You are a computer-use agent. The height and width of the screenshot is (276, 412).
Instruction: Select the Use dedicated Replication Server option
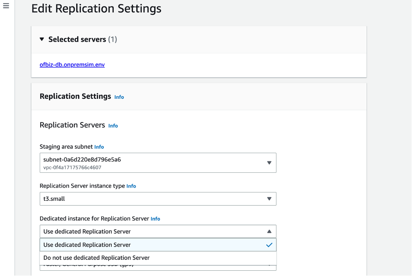click(87, 245)
